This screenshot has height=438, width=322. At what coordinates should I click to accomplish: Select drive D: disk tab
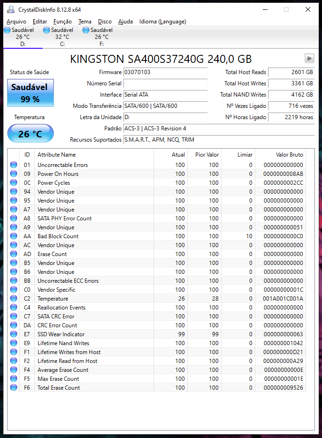[23, 37]
